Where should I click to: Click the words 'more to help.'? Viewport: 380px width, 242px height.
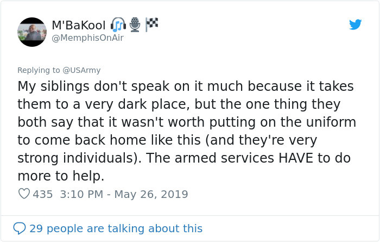coord(60,176)
